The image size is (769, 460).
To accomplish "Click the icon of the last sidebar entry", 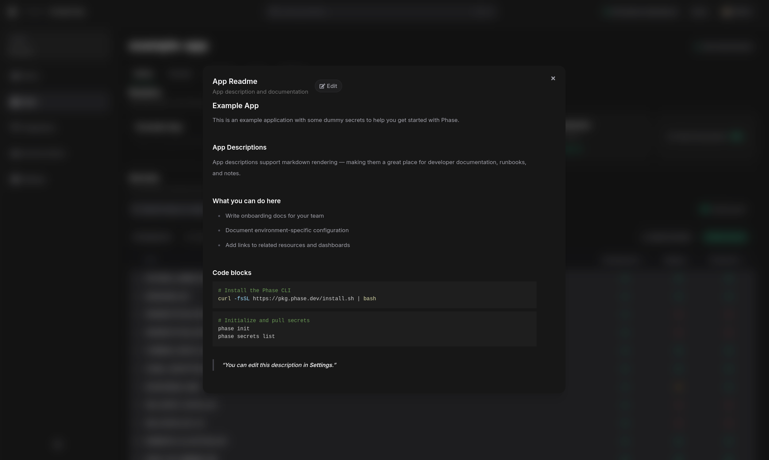I will coord(16,179).
